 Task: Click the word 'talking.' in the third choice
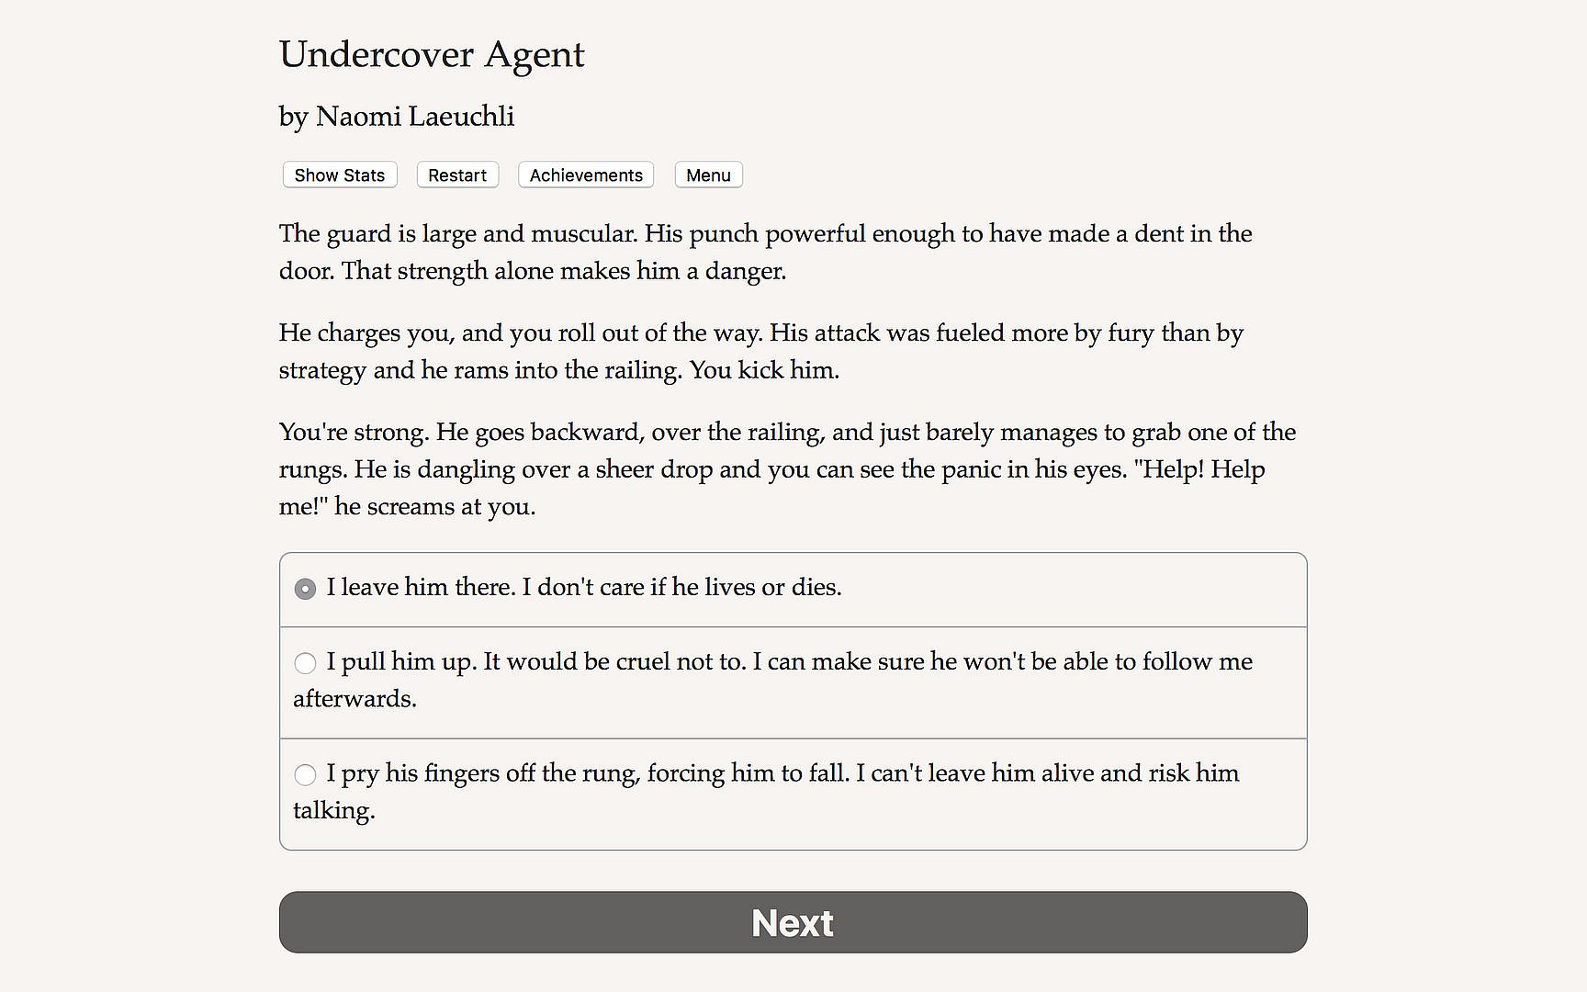(334, 811)
